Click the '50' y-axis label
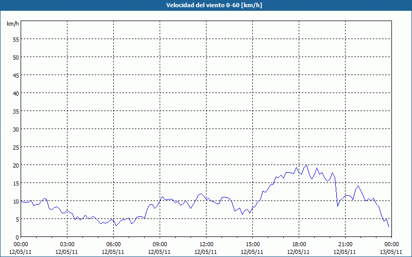This screenshot has width=412, height=257. click(x=16, y=57)
